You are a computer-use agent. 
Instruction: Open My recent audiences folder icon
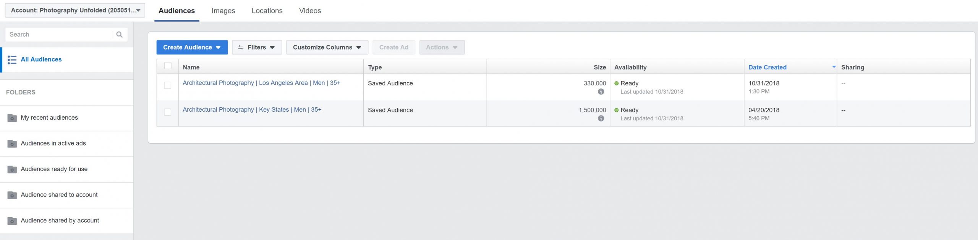12,118
